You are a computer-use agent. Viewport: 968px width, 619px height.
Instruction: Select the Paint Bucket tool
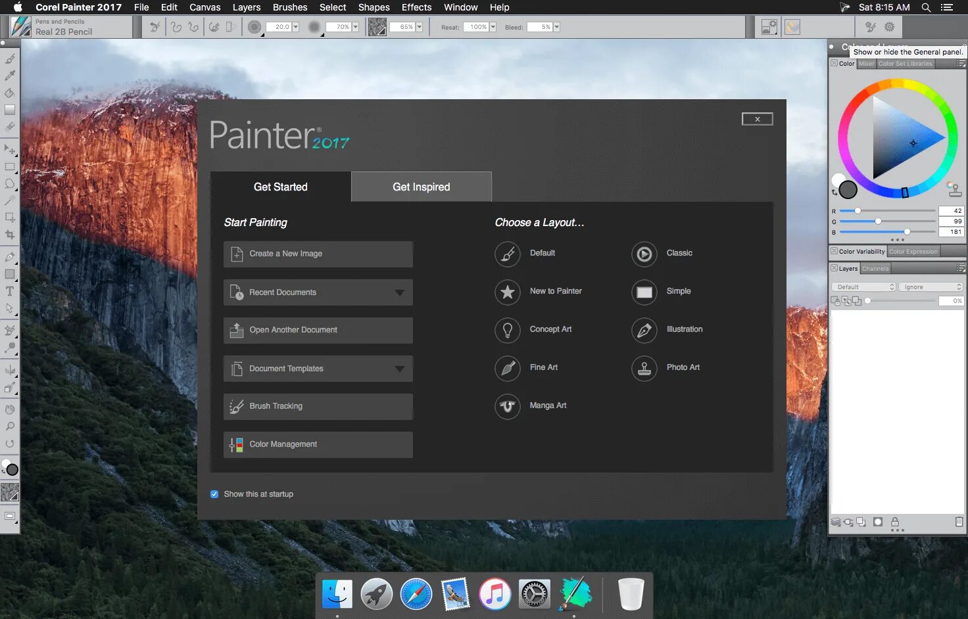[x=10, y=93]
